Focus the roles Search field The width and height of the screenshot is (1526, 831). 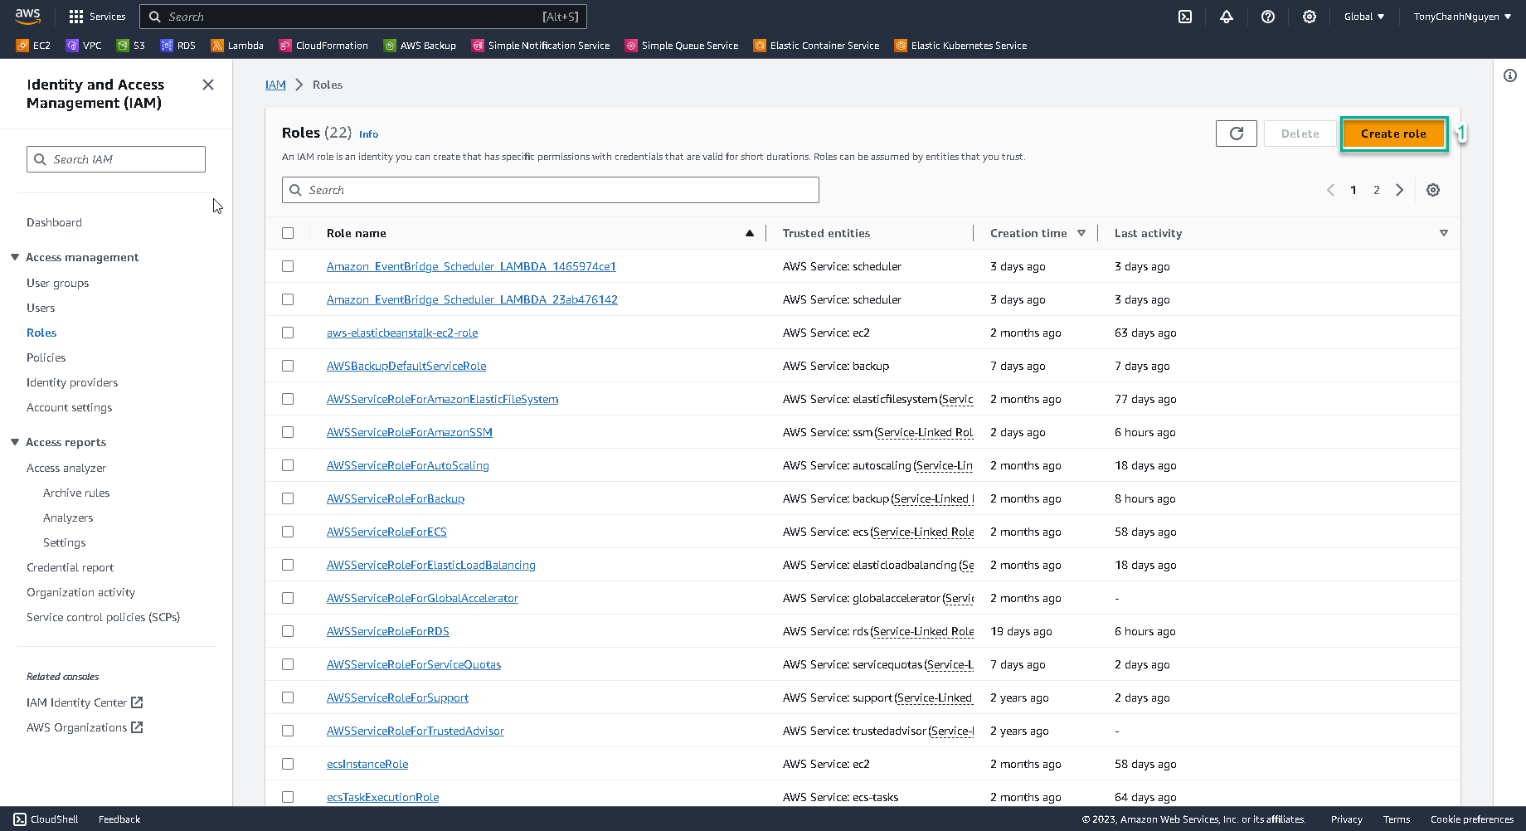pos(551,190)
